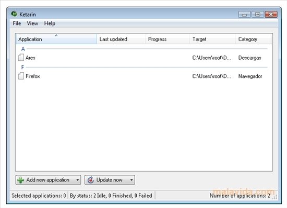Click the By status summary text
Viewport: 287px width, 208px height.
pyautogui.click(x=111, y=196)
